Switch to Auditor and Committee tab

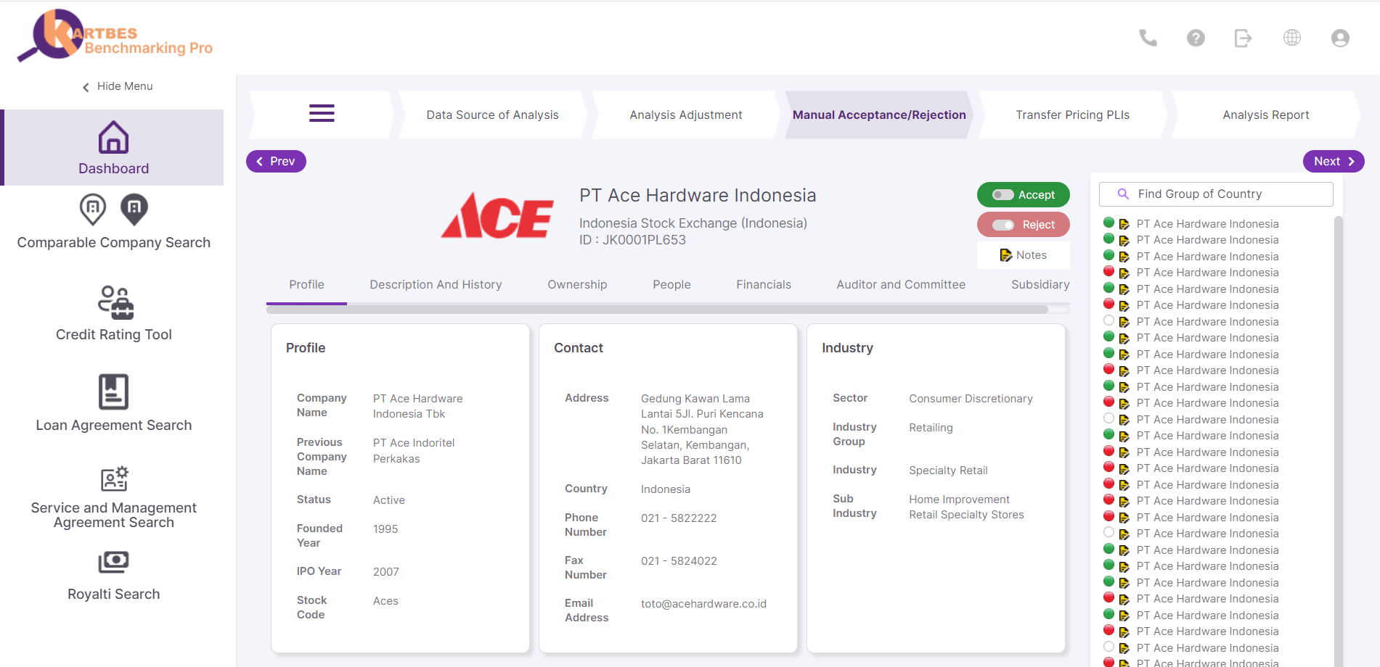[x=901, y=285]
